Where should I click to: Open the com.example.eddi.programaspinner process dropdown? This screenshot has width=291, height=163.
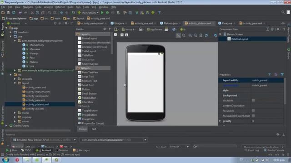tap(114, 140)
